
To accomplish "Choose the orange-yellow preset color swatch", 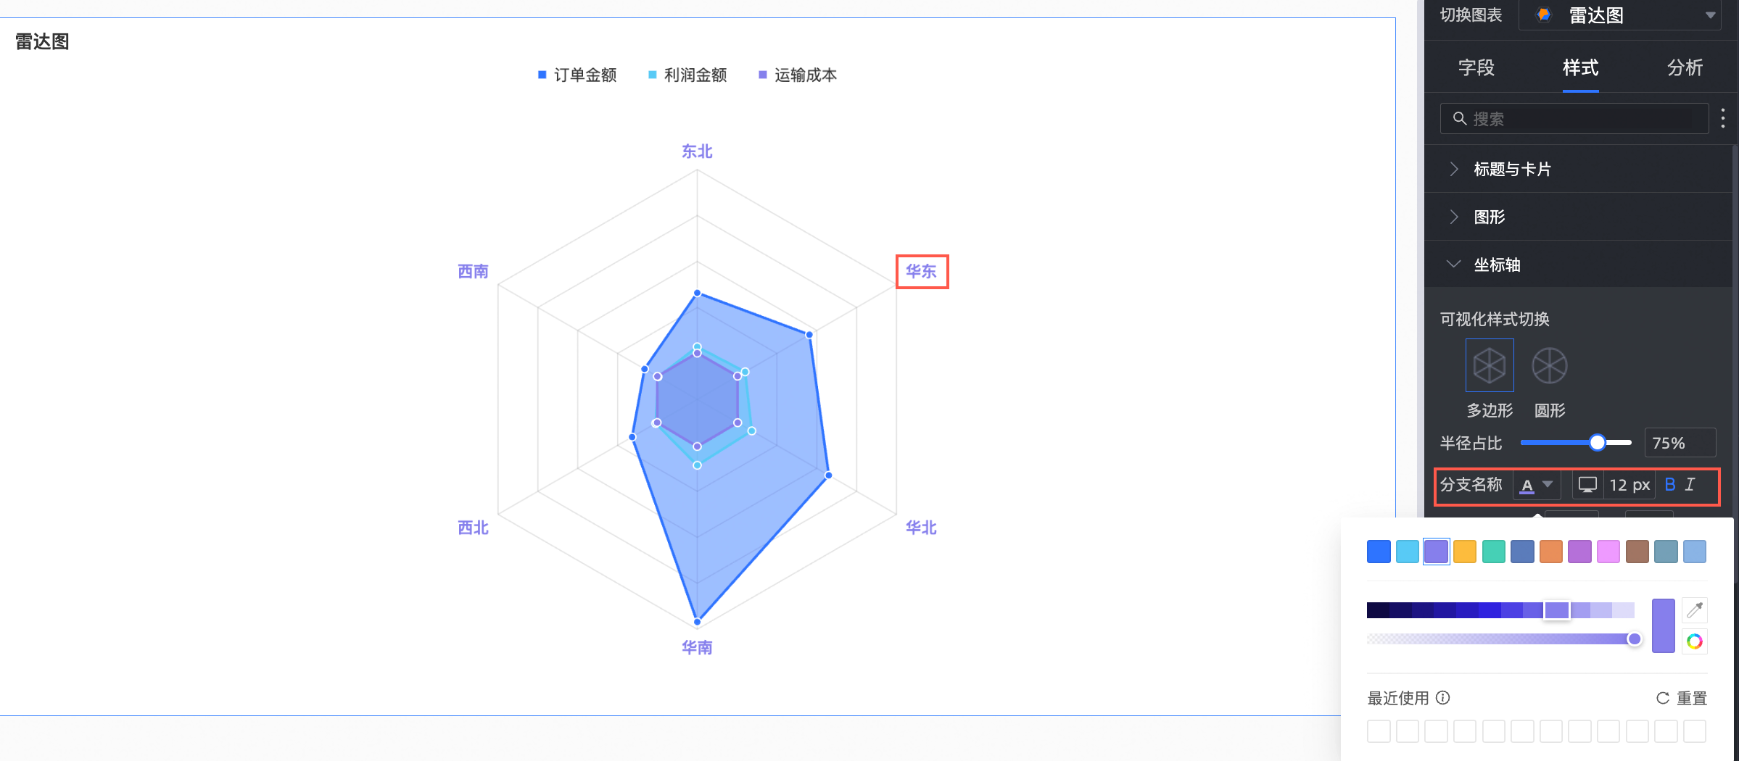I will click(x=1465, y=552).
